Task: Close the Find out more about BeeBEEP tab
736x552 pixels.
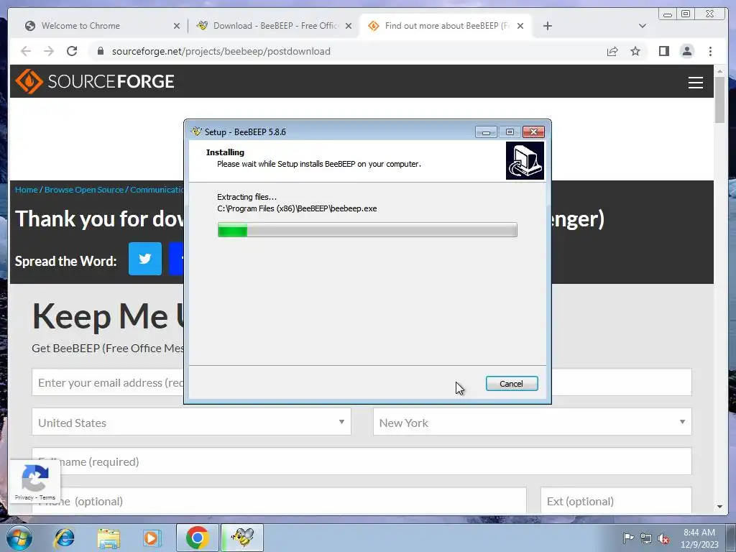Action: (x=520, y=26)
